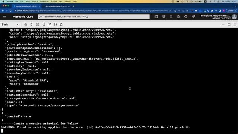Click the account avatar picture

(234, 17)
